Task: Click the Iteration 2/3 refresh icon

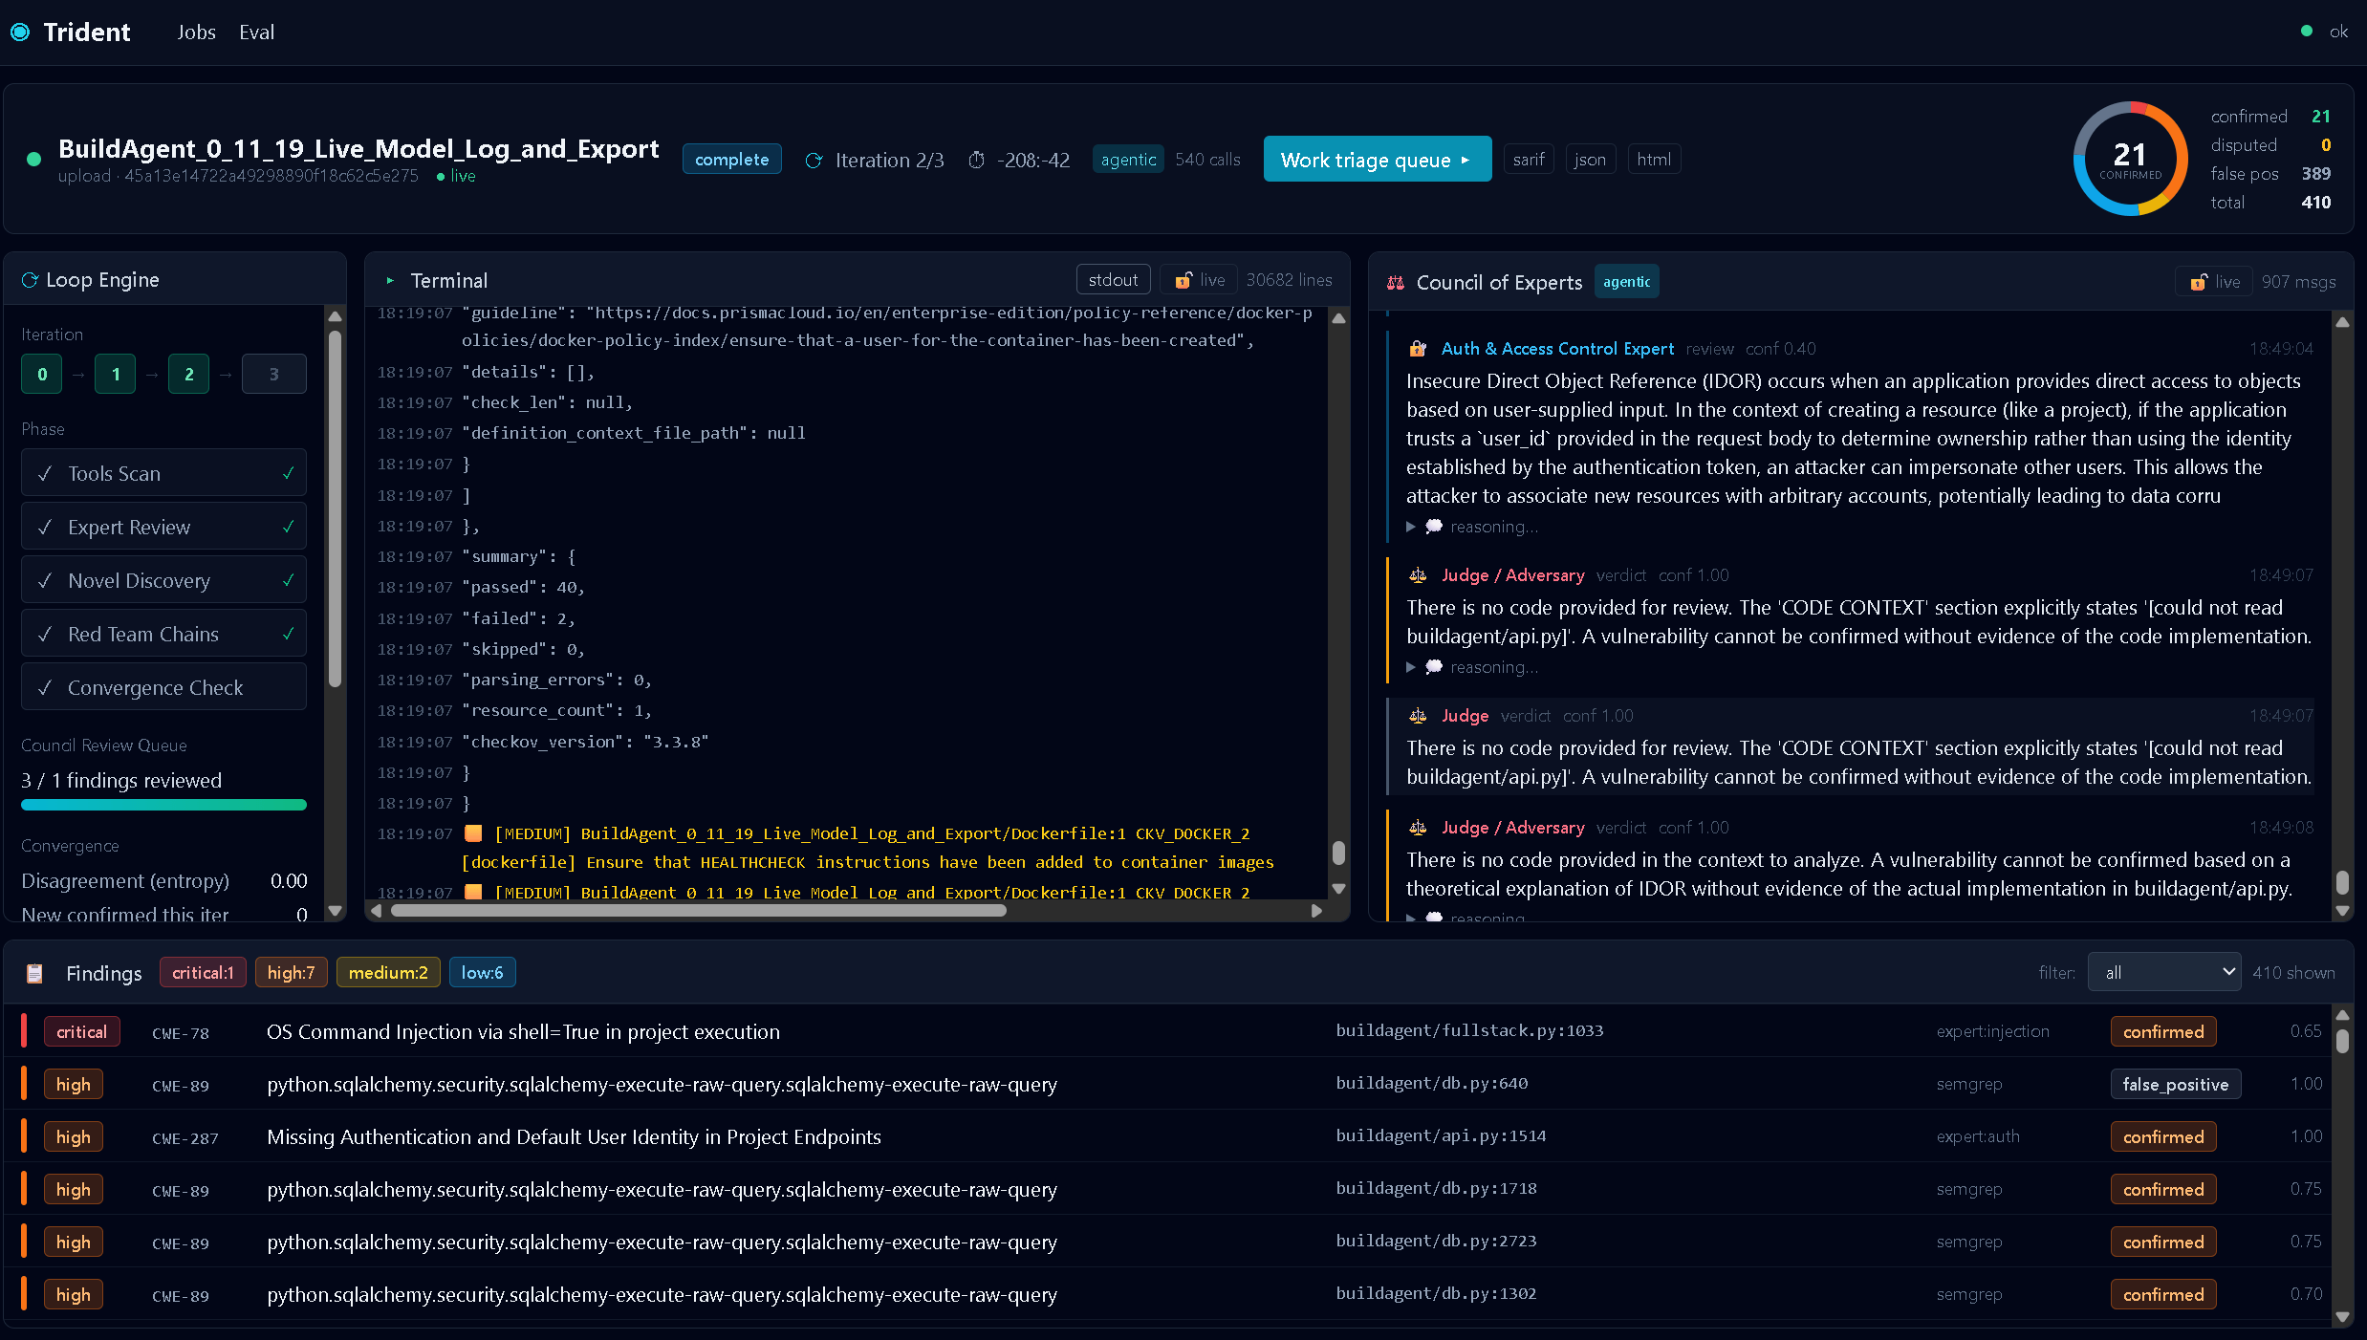Action: (814, 161)
